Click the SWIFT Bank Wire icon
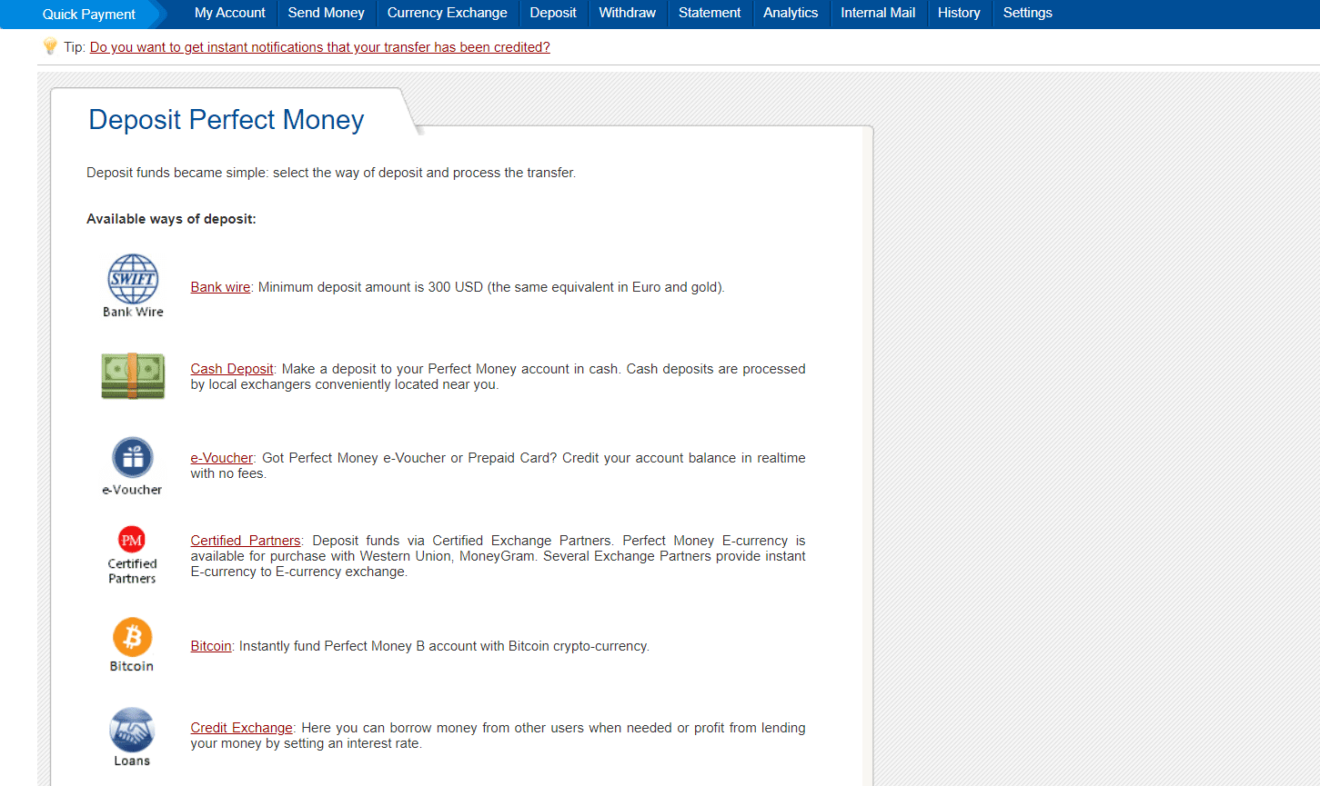This screenshot has width=1320, height=786. 133,279
